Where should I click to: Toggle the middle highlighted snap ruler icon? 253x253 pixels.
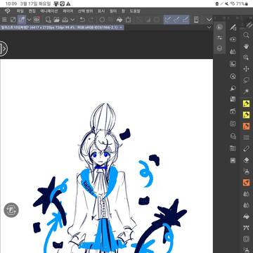click(x=176, y=20)
